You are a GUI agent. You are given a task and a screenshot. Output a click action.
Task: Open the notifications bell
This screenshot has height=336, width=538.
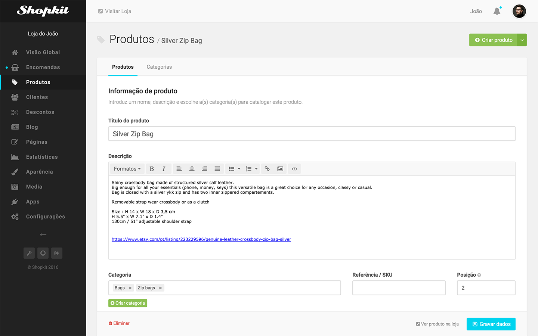coord(497,11)
